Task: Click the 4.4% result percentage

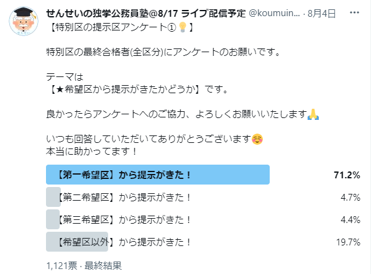Action: (350, 220)
